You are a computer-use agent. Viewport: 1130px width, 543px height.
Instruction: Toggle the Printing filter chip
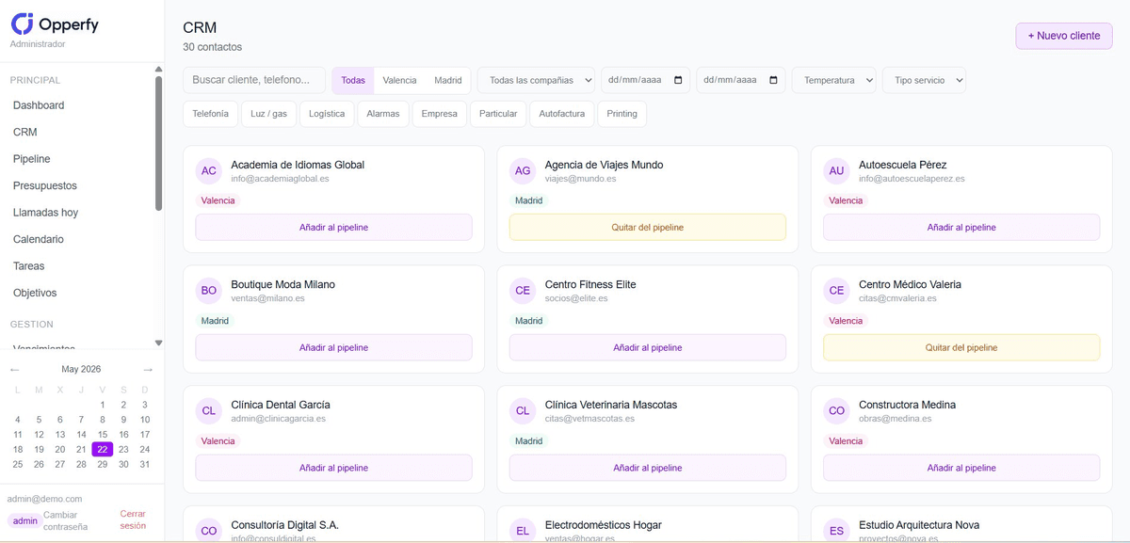click(x=622, y=114)
